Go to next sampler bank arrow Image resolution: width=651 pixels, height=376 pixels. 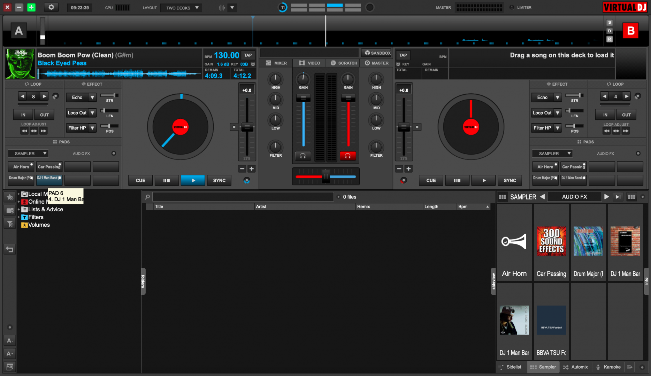606,197
